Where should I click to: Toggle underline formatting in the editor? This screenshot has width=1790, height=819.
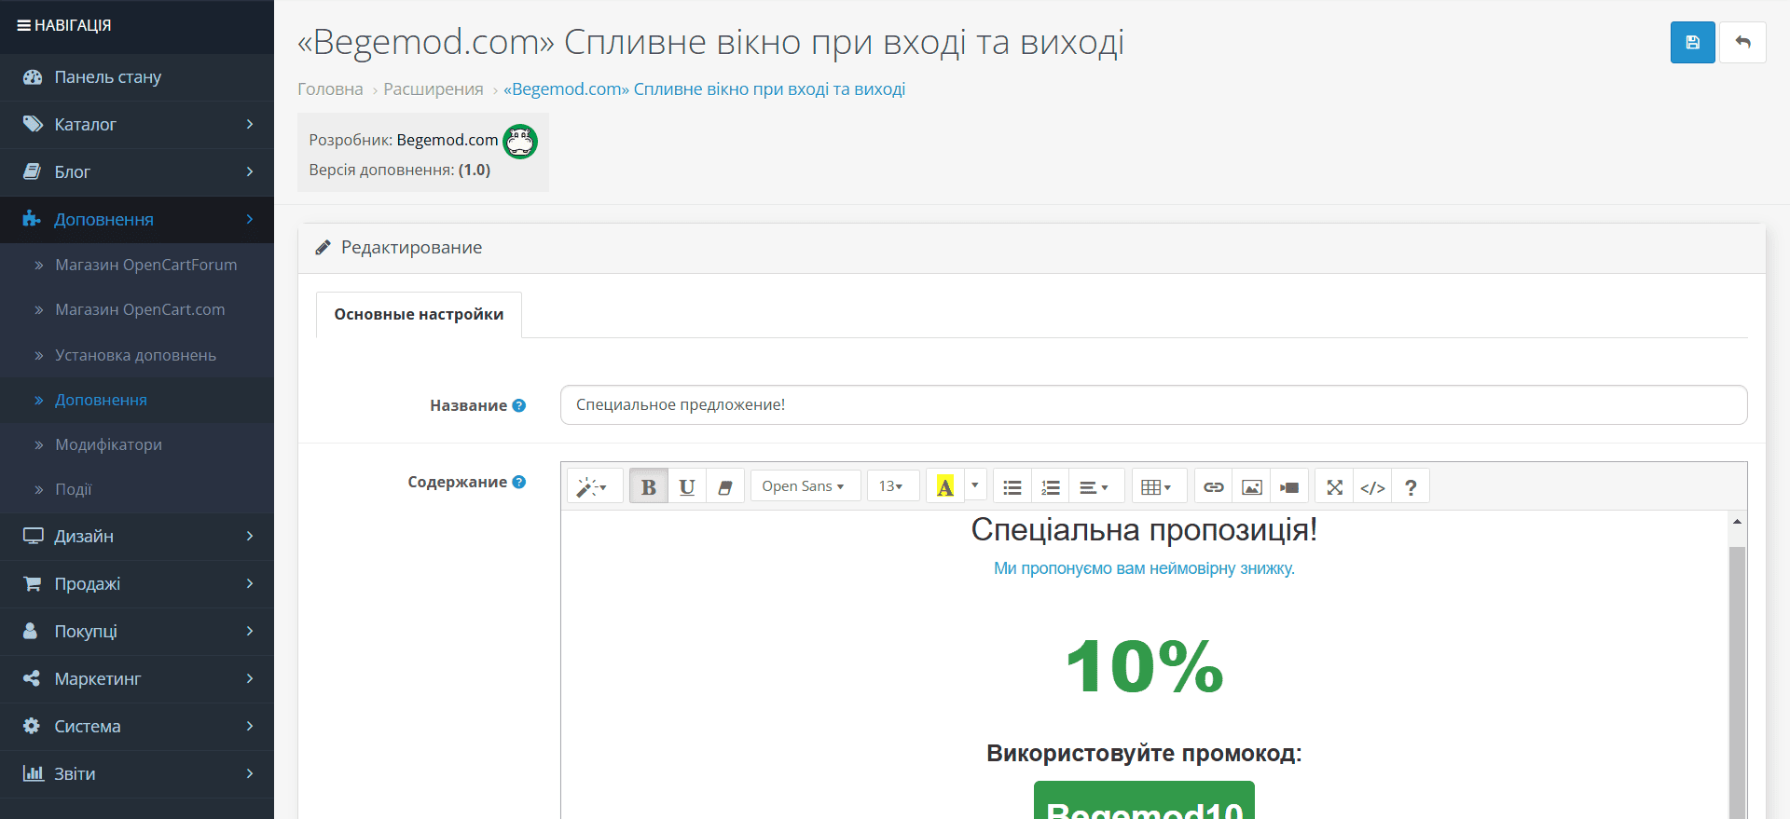coord(687,486)
